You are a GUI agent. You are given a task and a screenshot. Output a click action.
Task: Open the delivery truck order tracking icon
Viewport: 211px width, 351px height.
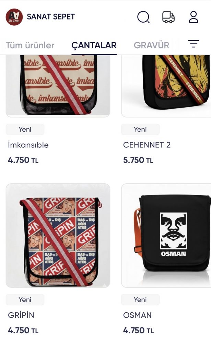coord(168,17)
